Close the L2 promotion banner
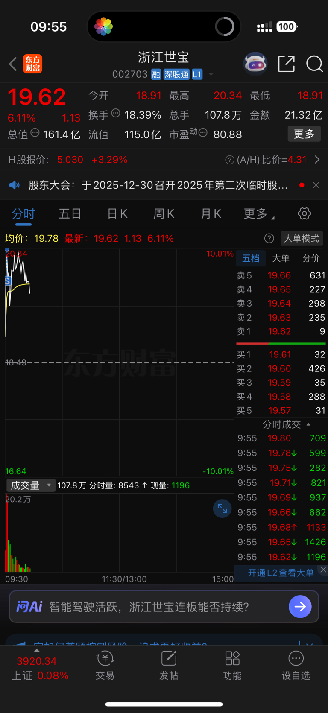The height and width of the screenshot is (713, 328). pos(323,570)
